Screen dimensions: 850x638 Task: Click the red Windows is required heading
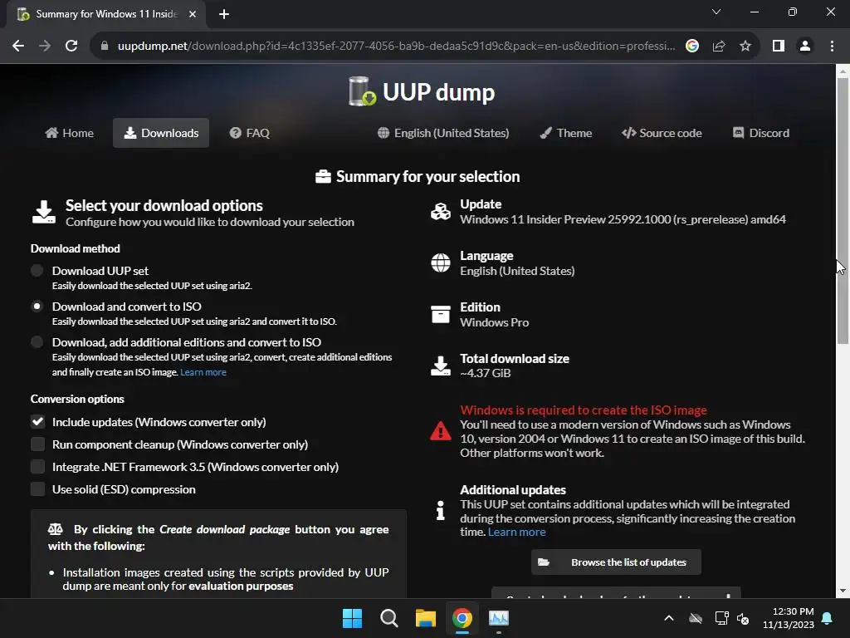click(x=584, y=410)
